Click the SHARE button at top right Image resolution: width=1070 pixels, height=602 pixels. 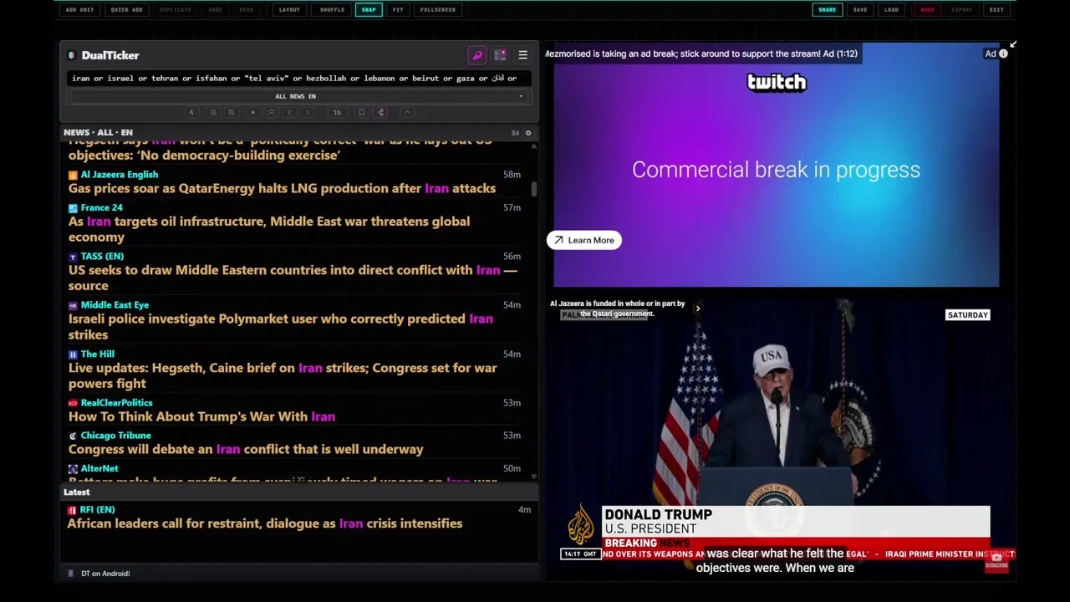pos(827,10)
